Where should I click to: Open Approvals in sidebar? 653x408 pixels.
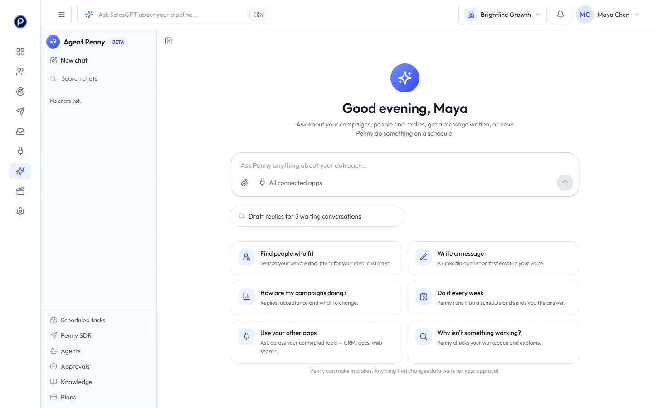pos(98,366)
